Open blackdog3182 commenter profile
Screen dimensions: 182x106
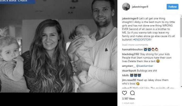[130, 54]
